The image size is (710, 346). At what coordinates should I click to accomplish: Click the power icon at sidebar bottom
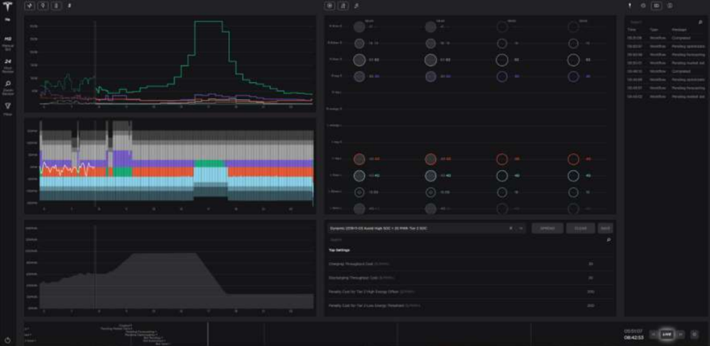pyautogui.click(x=9, y=340)
